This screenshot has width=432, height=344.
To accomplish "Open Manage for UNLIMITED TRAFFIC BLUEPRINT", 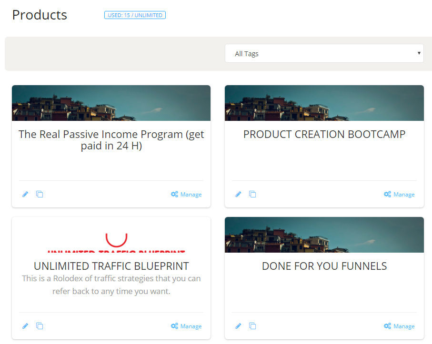I will tap(186, 326).
